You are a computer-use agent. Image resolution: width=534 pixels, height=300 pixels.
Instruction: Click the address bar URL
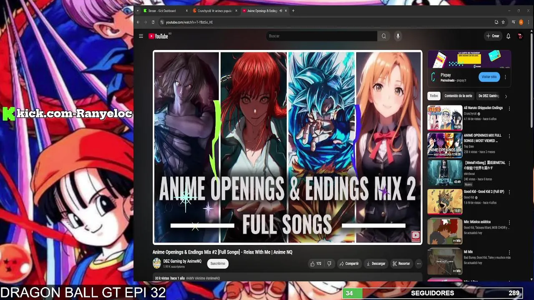(189, 22)
